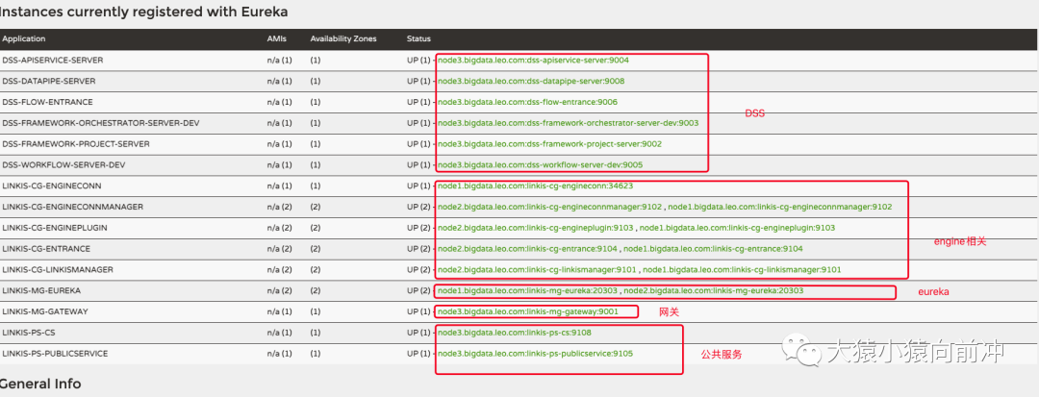Select the LINKIS-PS-CS application name
Screen dimensions: 1039x397
[x=29, y=333]
